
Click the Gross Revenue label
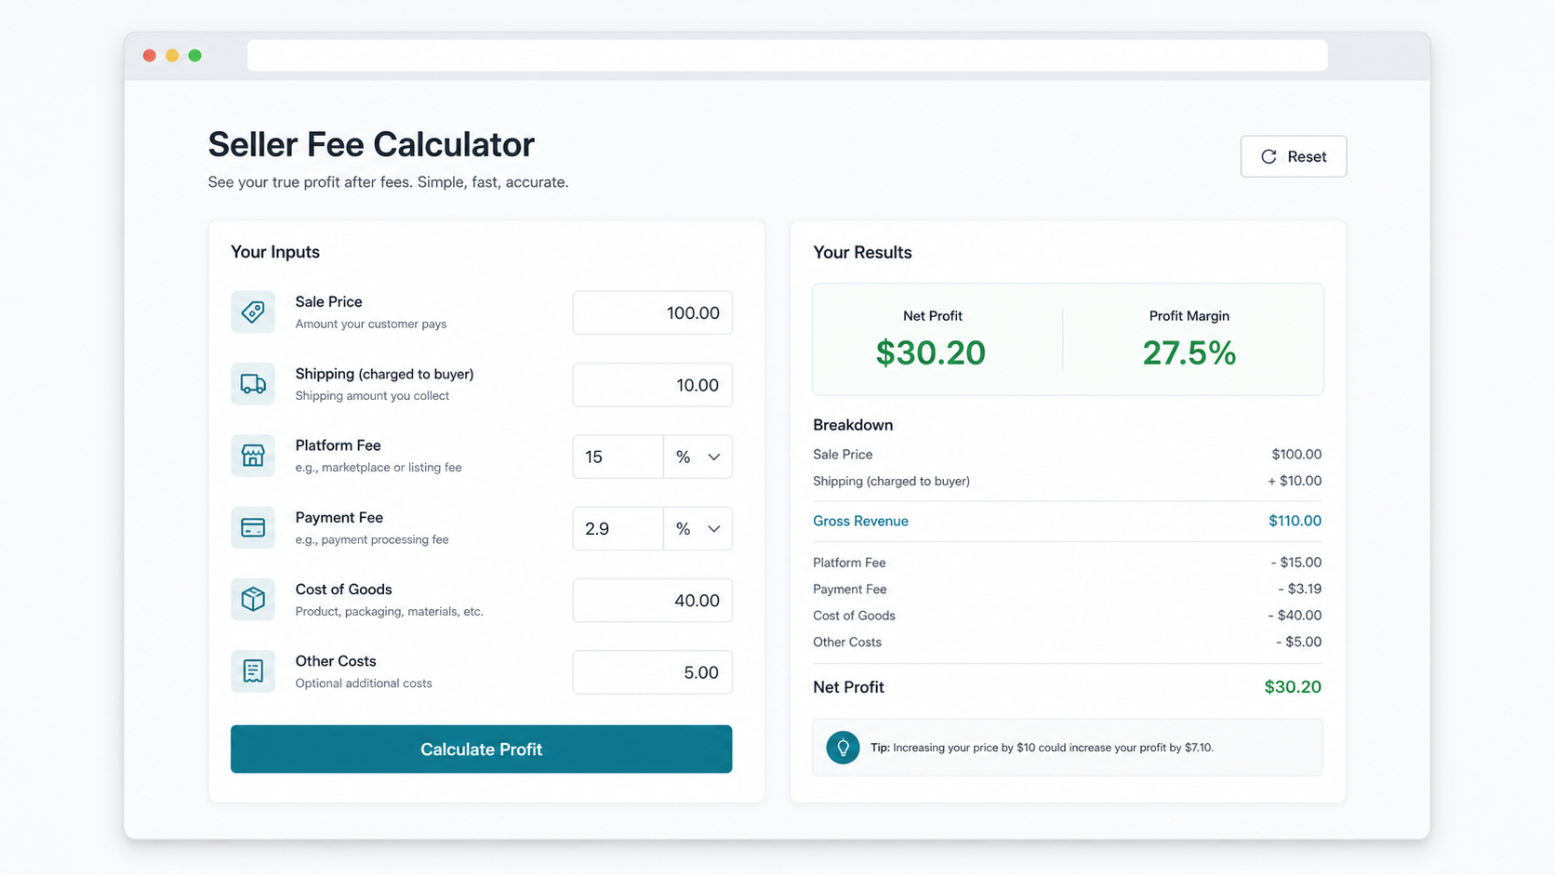860,521
